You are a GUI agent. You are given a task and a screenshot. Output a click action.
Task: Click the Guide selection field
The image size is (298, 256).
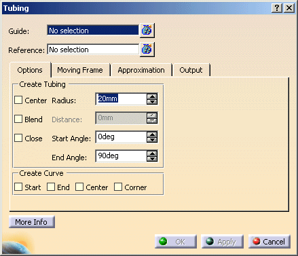(x=93, y=31)
